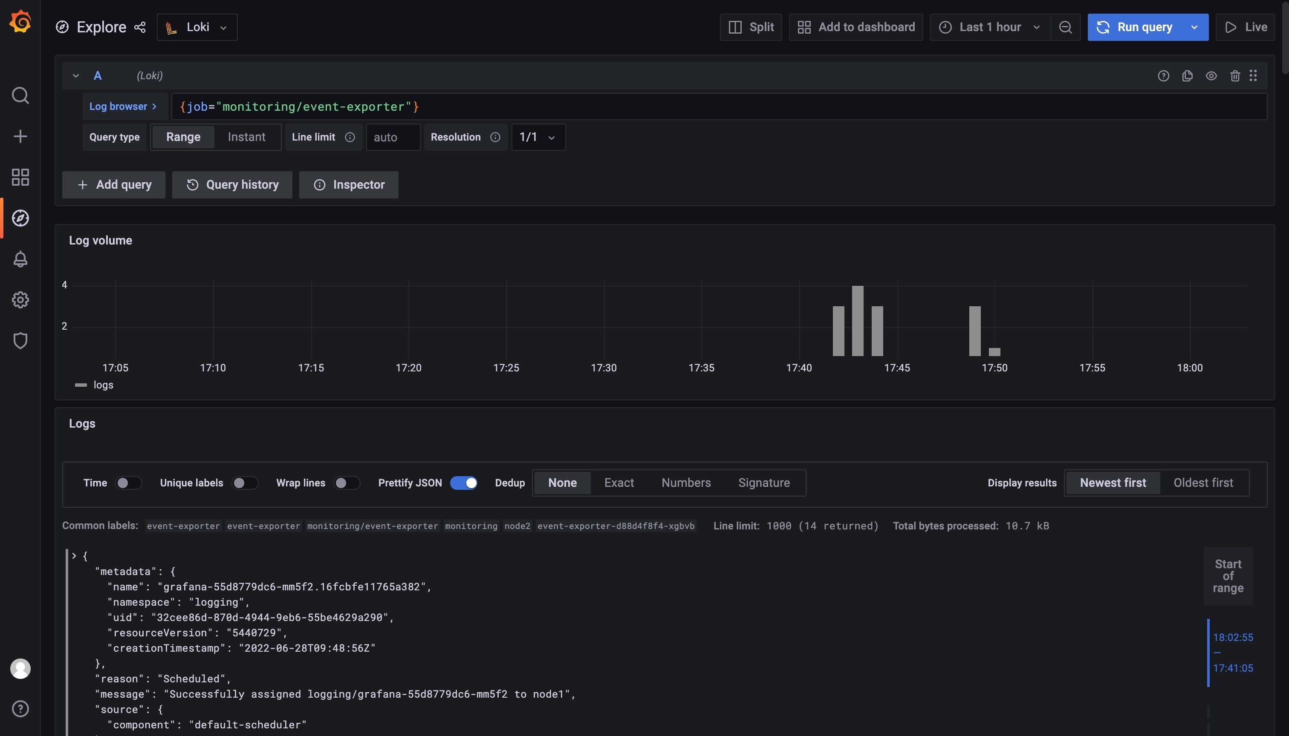The image size is (1289, 736).
Task: Click the share/export icon next to Explore
Action: point(141,26)
